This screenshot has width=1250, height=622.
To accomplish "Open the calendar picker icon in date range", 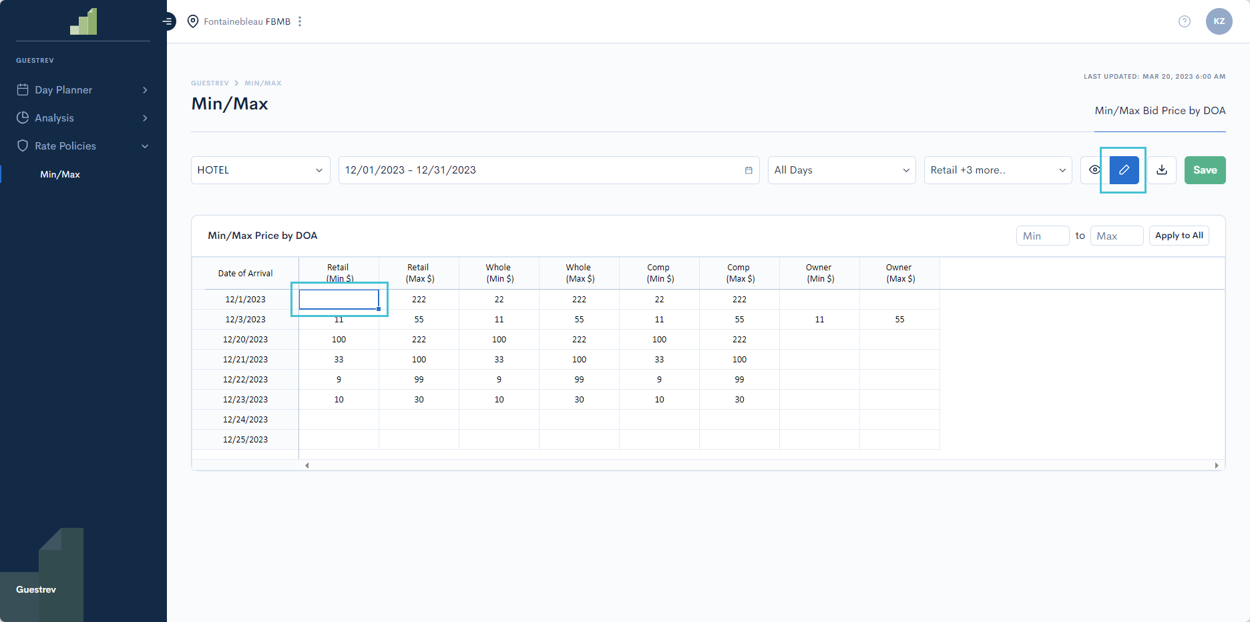I will [749, 170].
